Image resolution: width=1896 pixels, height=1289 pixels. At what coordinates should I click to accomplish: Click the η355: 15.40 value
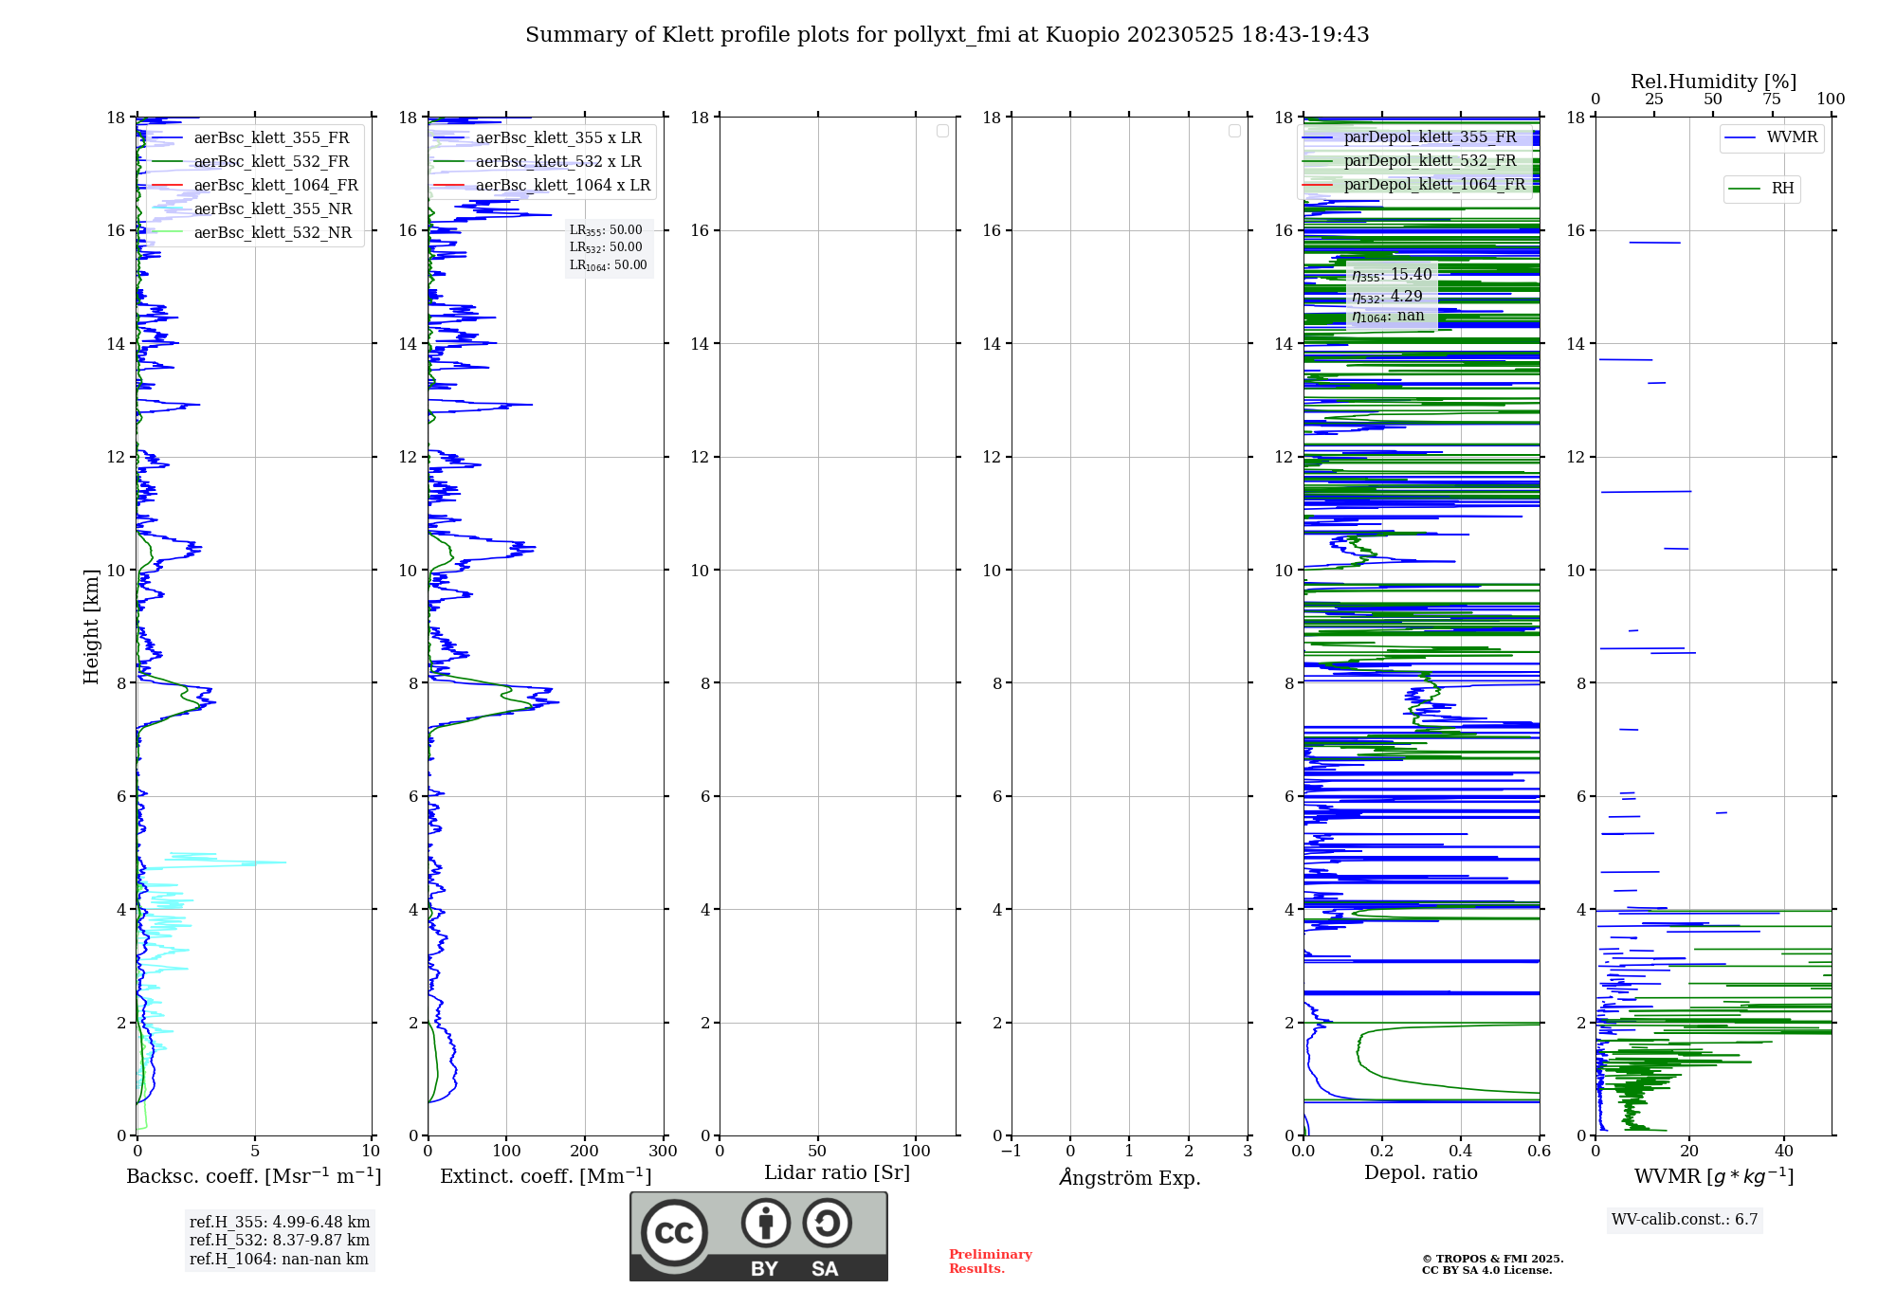pos(1392,275)
